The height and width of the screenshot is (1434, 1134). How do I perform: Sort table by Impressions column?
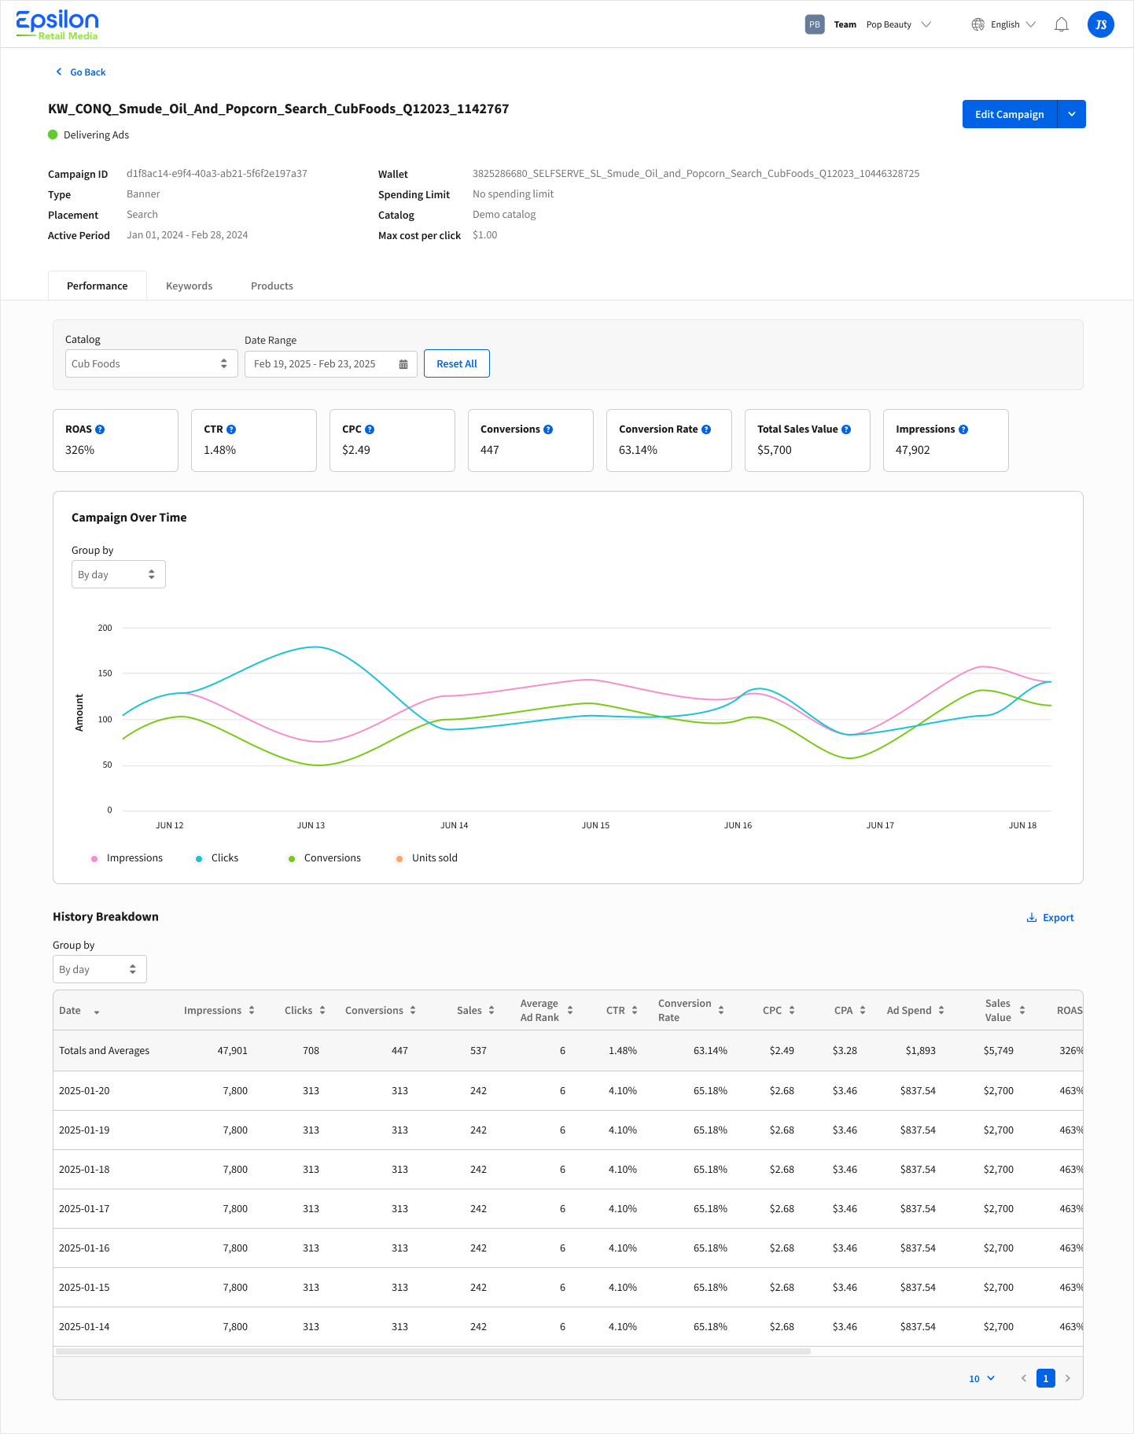pyautogui.click(x=252, y=1011)
